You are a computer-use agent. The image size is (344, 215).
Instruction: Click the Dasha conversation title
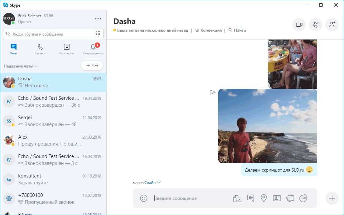pyautogui.click(x=124, y=21)
